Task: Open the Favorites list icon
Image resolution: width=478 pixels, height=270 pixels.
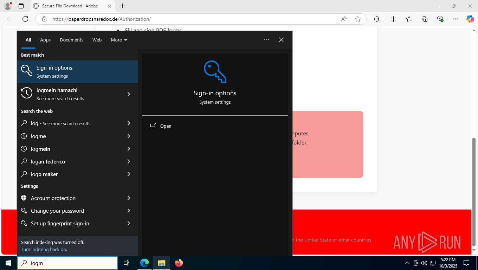Action: 409,19
